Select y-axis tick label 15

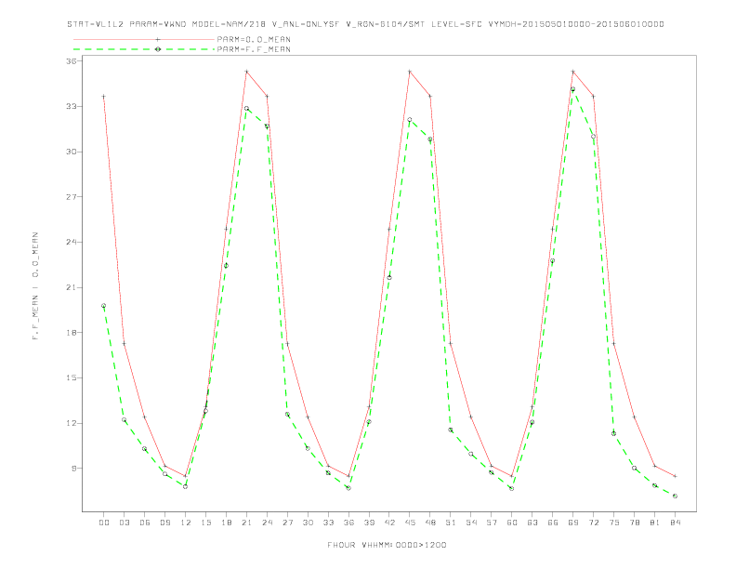pos(72,377)
